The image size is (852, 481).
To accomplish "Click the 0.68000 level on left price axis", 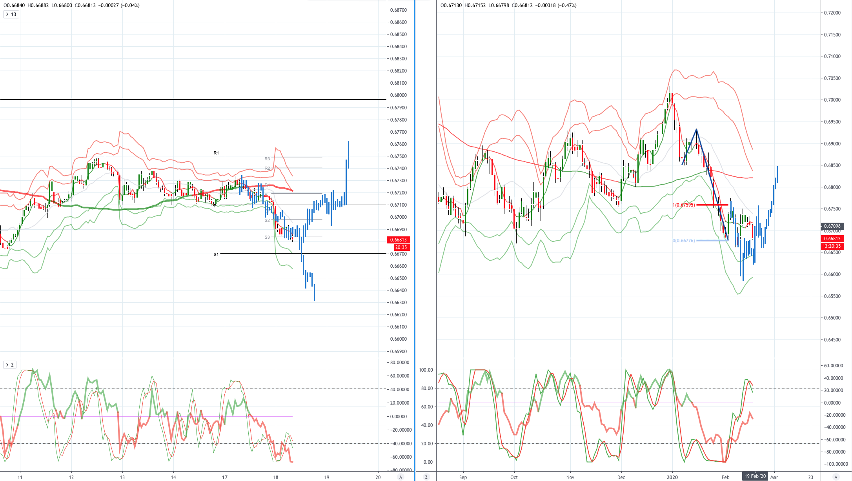I will click(398, 95).
